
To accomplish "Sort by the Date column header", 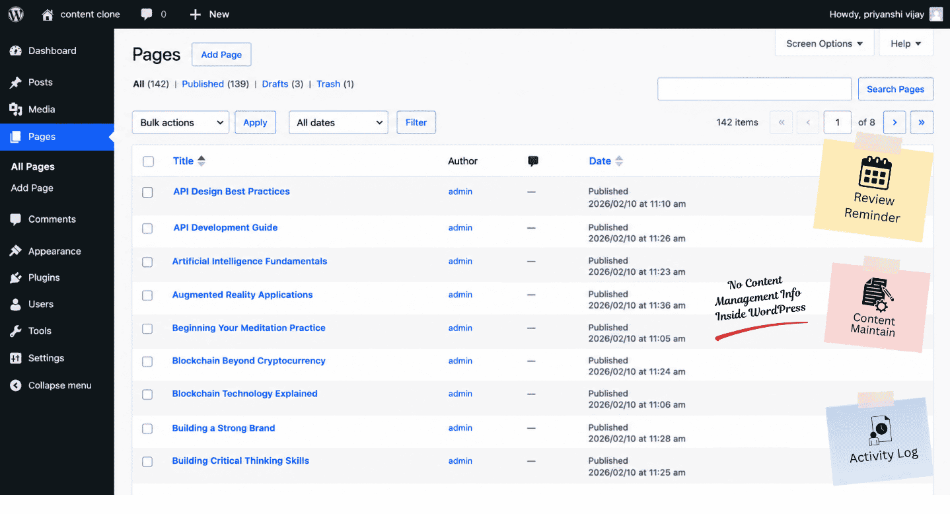I will [x=600, y=161].
